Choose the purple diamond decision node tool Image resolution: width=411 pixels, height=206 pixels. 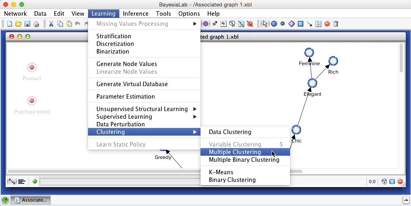pos(292,24)
